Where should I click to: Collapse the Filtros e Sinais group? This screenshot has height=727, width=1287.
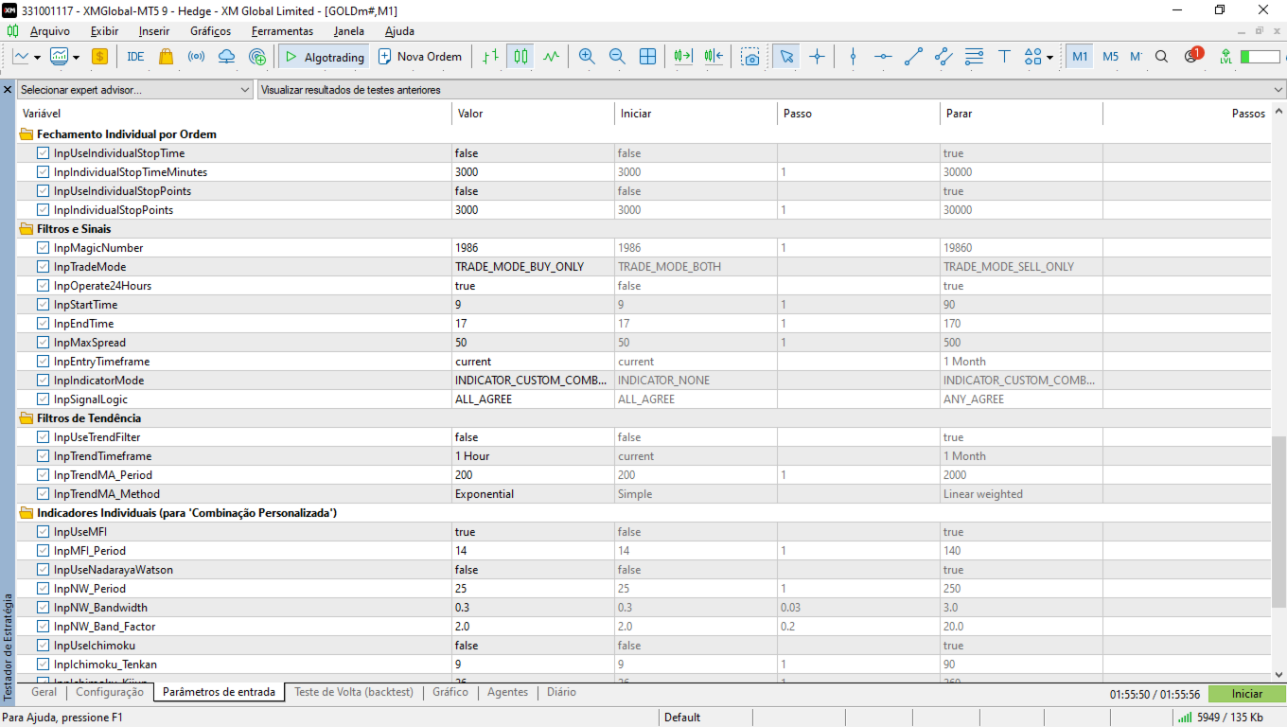26,229
